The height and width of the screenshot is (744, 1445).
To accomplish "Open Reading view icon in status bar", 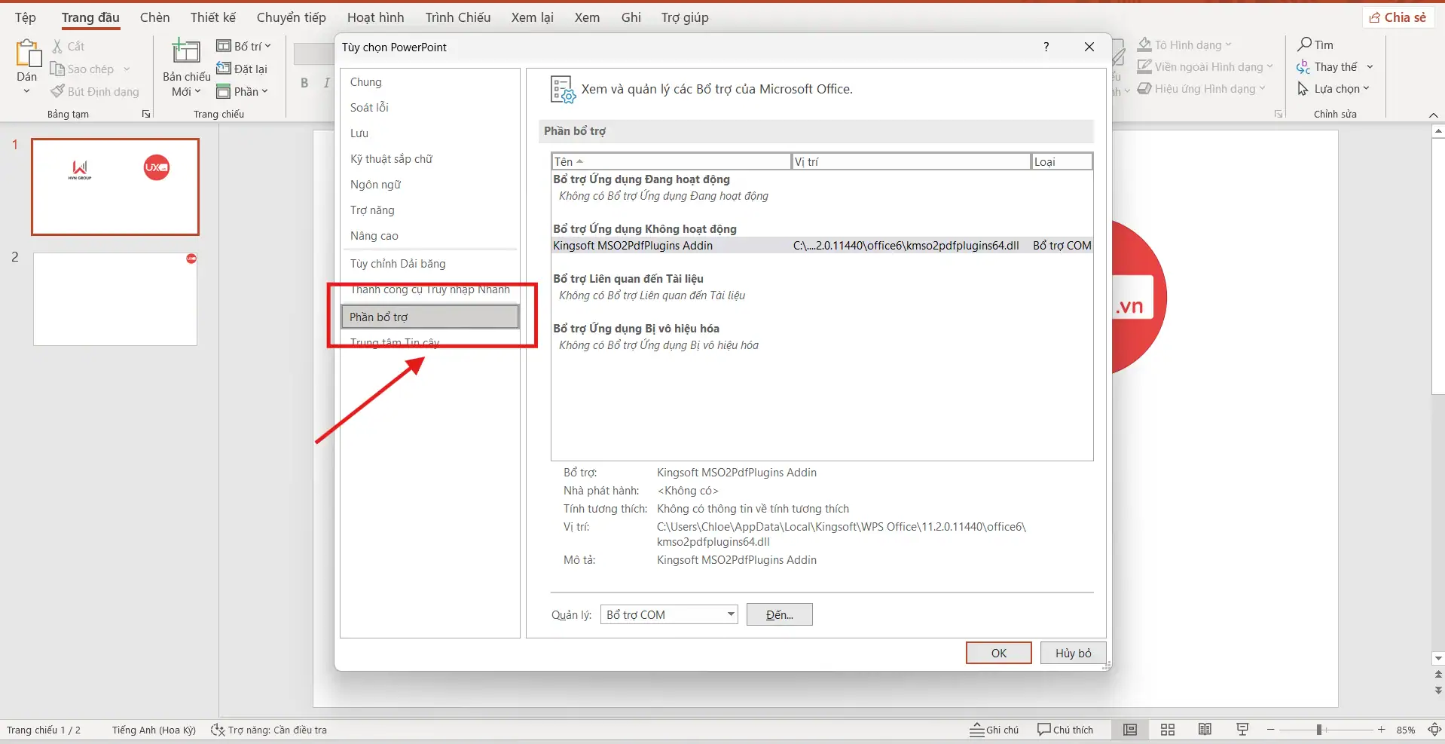I will [x=1205, y=730].
